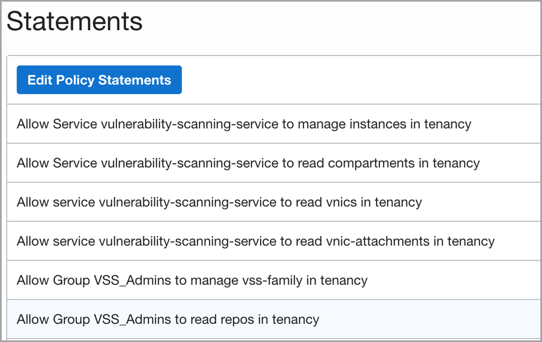Click the Edit Policy Statements button
The height and width of the screenshot is (342, 542).
[x=99, y=80]
